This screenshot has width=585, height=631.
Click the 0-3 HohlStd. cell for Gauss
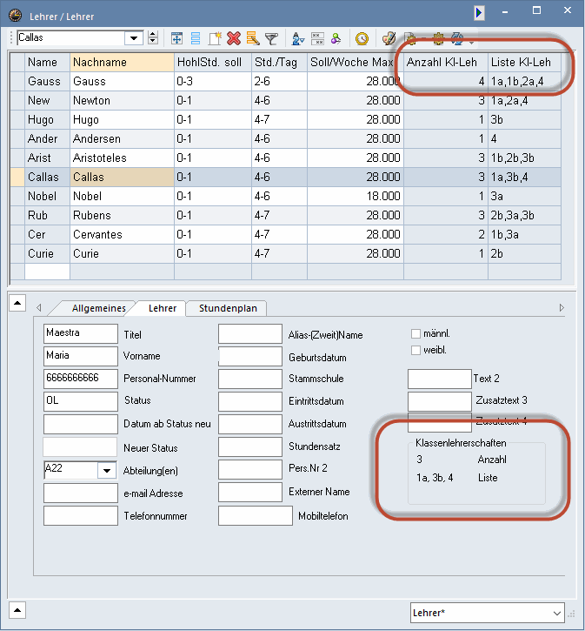[213, 82]
